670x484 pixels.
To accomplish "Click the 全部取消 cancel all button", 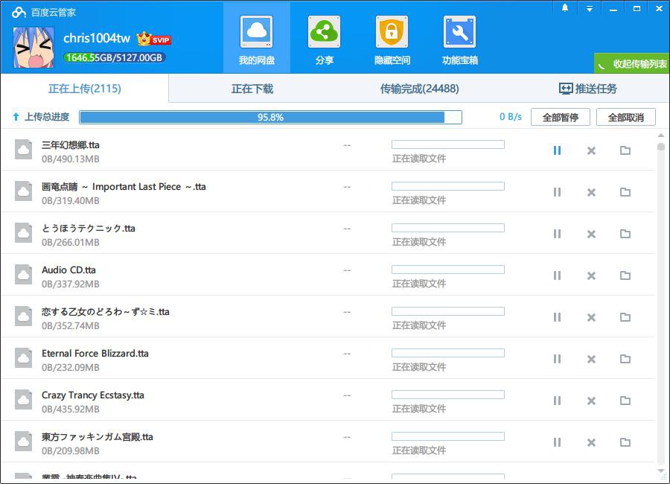I will point(626,117).
